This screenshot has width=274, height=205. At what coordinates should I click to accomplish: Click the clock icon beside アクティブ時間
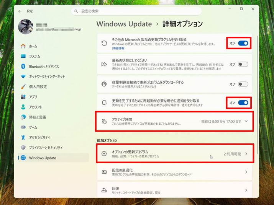104,121
